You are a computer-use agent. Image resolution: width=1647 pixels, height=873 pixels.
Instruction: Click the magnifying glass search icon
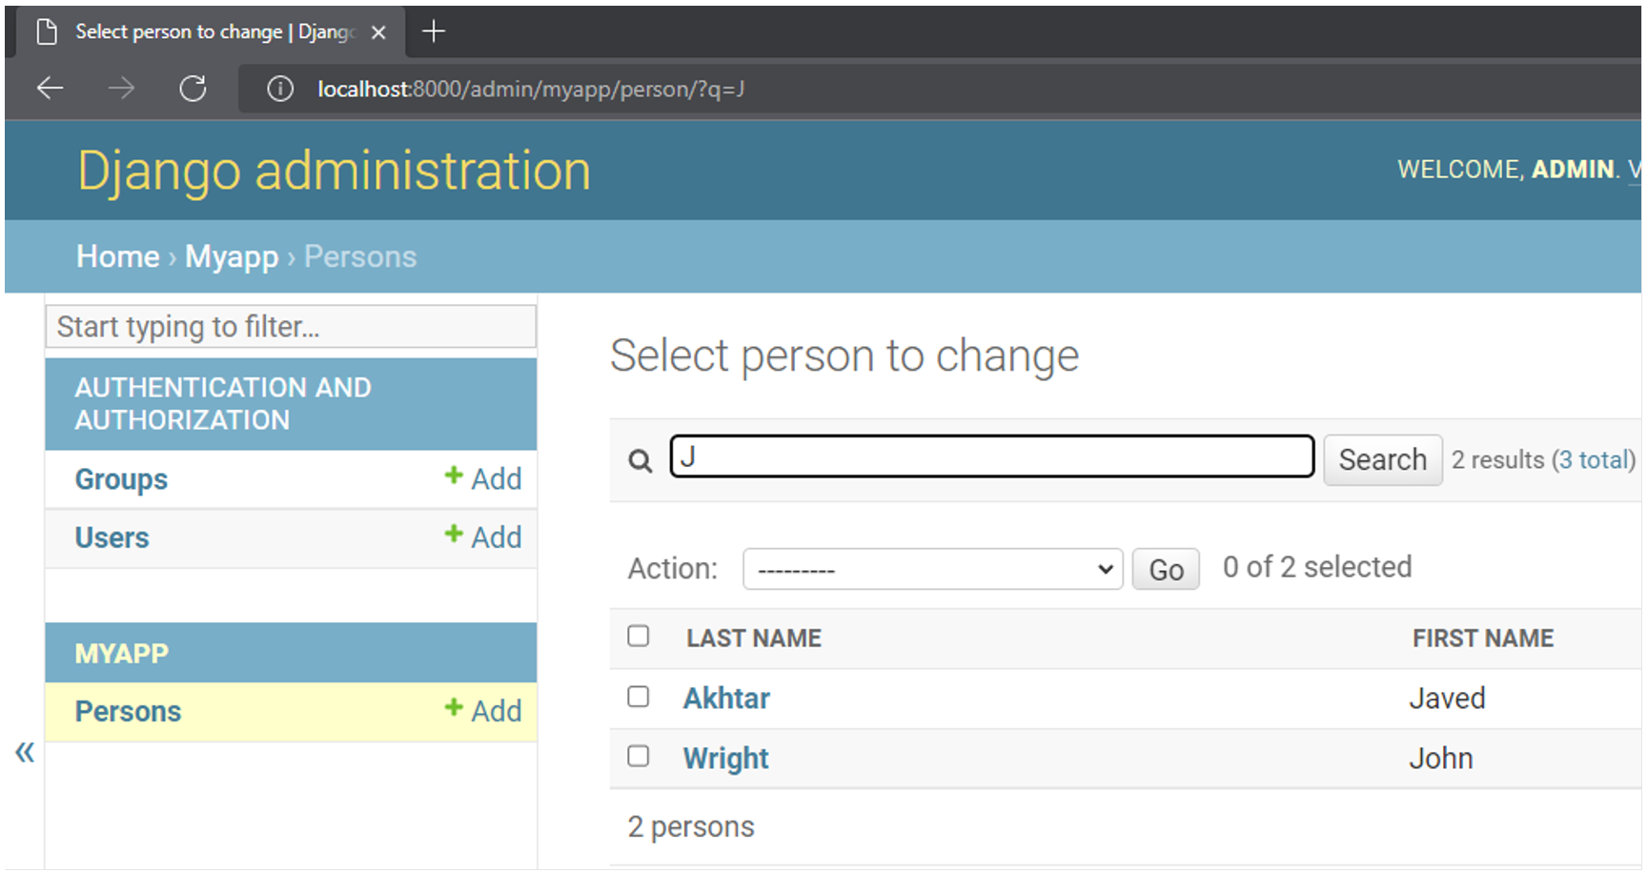640,461
